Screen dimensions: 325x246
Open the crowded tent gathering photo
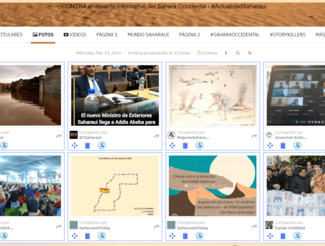(30, 186)
